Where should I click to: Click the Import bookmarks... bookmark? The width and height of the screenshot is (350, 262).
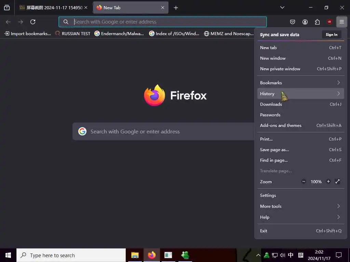tap(28, 34)
